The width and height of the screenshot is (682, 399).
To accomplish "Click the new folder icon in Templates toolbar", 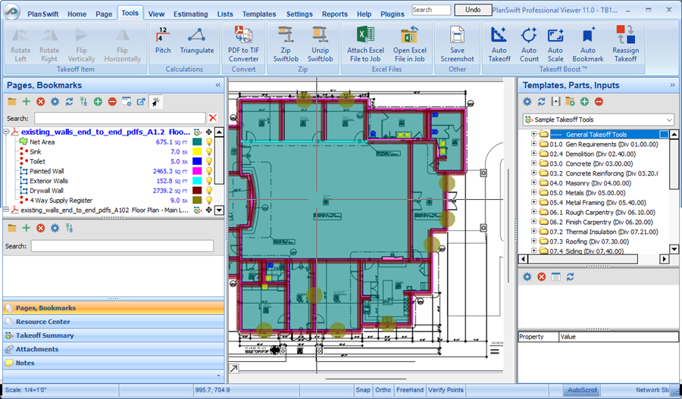I will tap(570, 101).
